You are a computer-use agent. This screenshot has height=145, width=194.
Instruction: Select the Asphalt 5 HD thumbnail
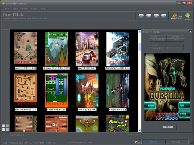[87, 49]
